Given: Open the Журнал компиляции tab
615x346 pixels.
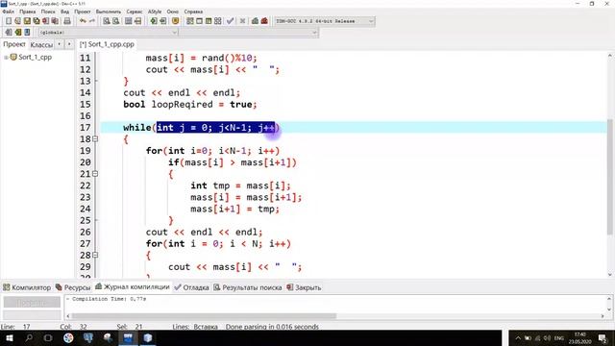Looking at the screenshot, I should coord(133,287).
